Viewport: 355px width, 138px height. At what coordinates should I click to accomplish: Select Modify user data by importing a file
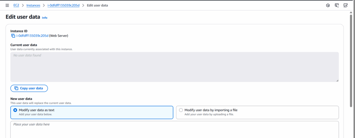(258, 112)
